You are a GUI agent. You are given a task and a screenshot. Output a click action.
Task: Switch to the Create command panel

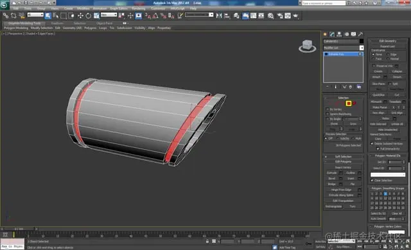(326, 34)
